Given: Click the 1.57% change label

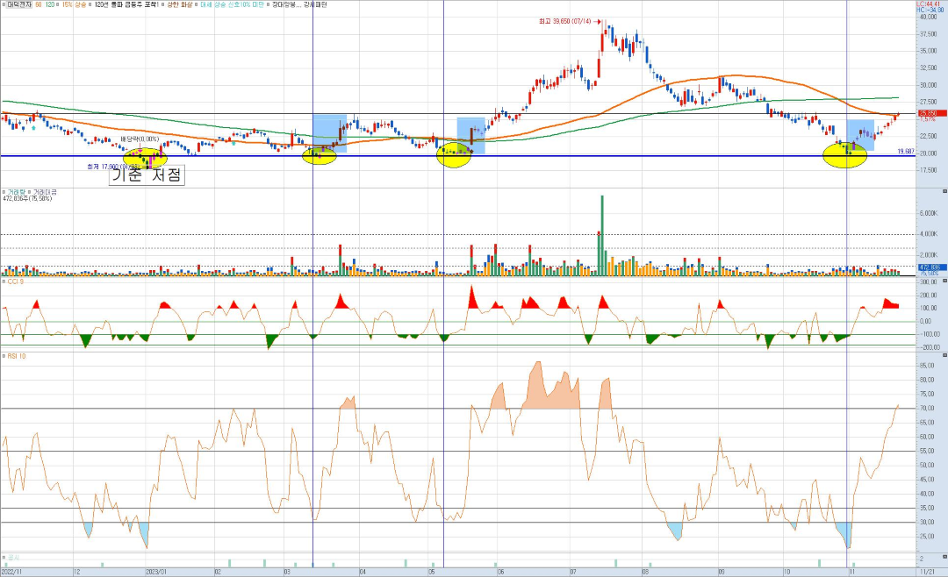Looking at the screenshot, I should (928, 119).
